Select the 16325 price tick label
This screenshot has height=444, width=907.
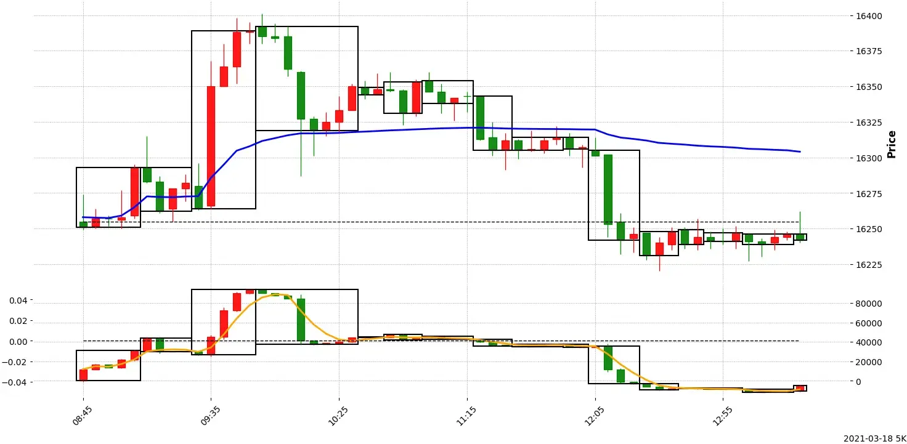point(869,123)
